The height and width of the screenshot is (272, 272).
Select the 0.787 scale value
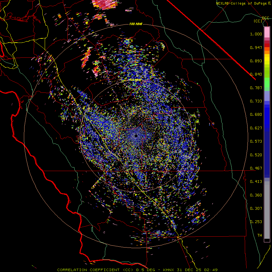click(x=256, y=88)
